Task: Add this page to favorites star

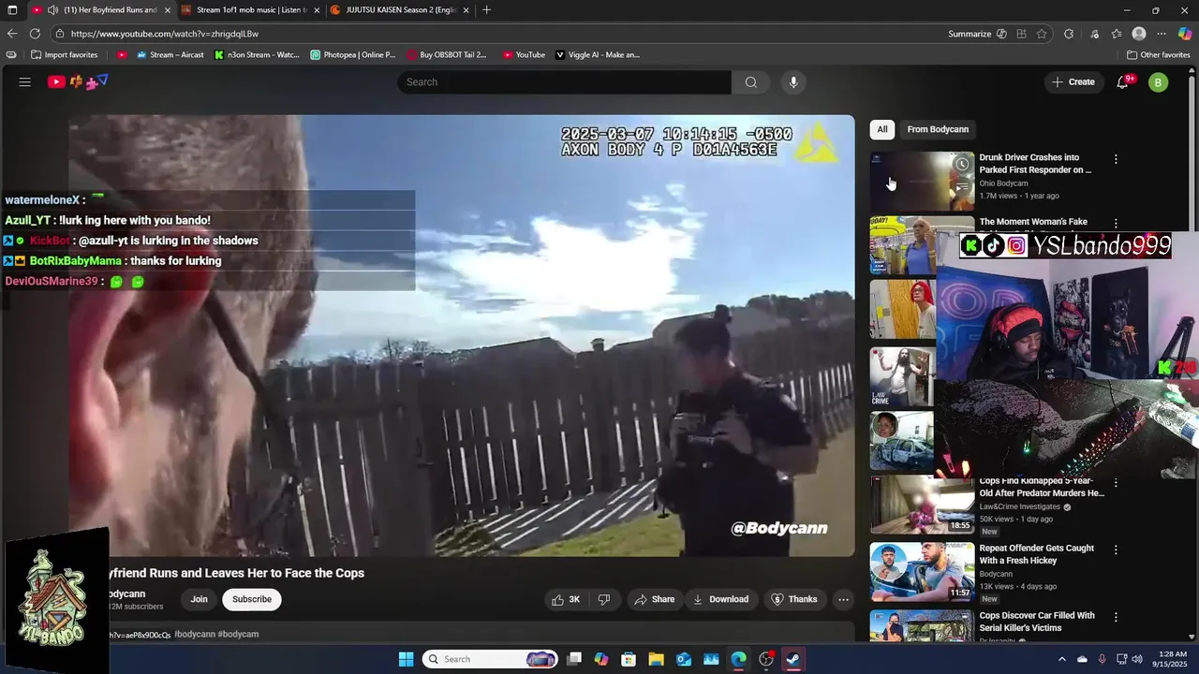Action: (1042, 34)
